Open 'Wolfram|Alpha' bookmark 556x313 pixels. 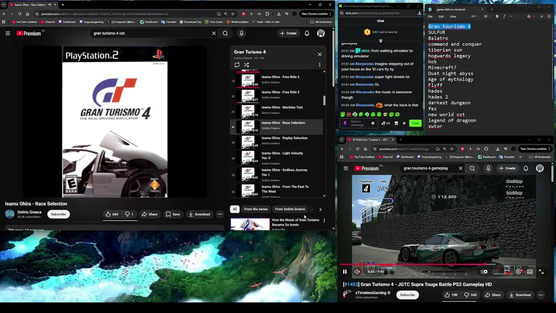(x=237, y=22)
